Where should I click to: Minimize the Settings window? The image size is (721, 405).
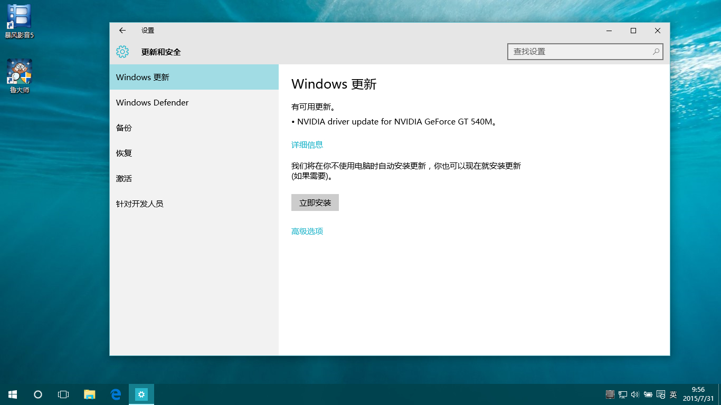(x=609, y=31)
